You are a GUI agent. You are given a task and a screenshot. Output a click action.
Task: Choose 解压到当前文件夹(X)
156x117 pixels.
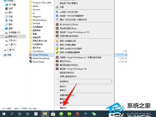(67, 65)
